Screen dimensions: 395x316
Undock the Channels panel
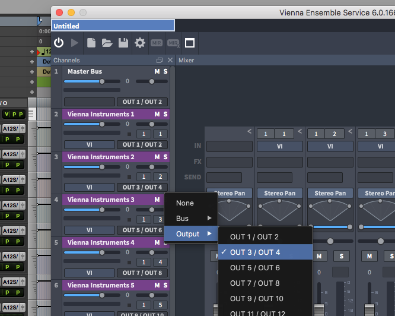click(x=159, y=60)
